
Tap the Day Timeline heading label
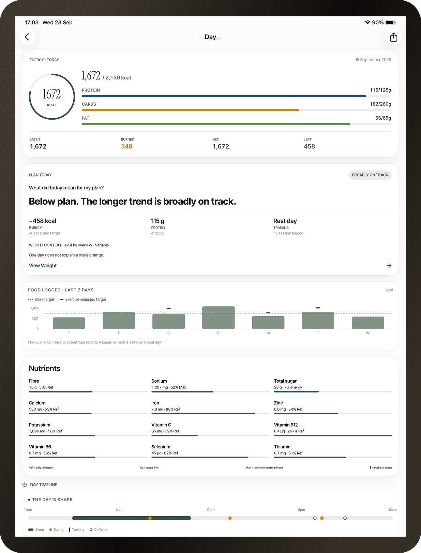click(44, 485)
